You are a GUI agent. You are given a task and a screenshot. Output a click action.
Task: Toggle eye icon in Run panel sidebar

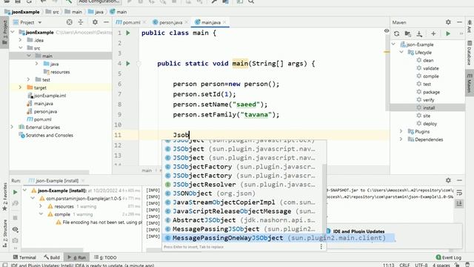(x=15, y=229)
